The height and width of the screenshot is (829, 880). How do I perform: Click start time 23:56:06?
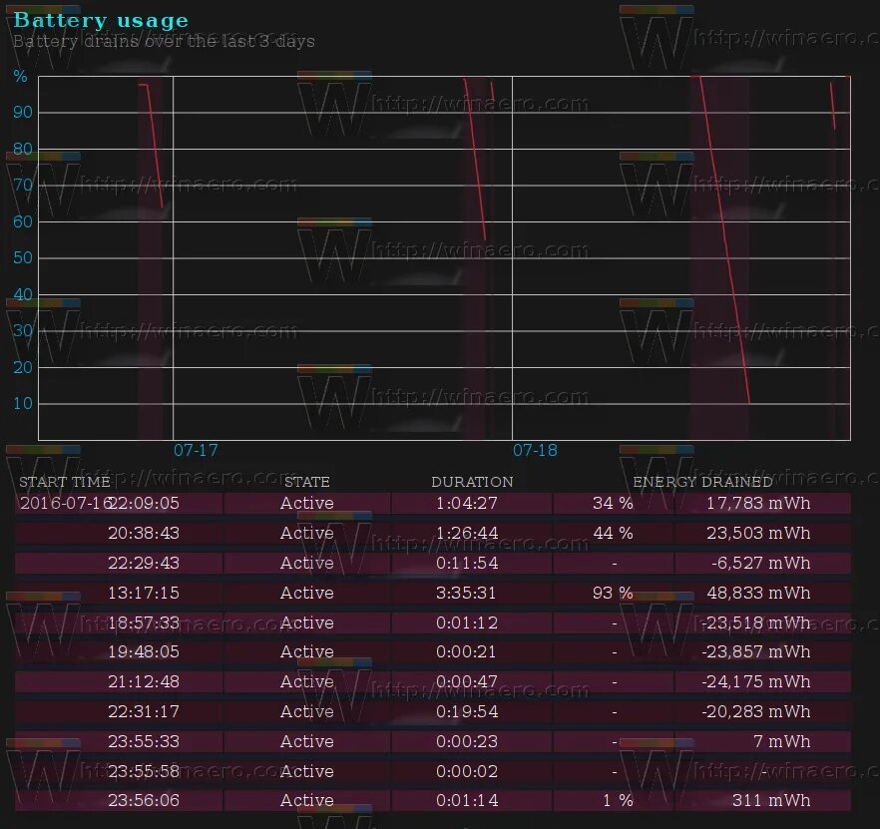[144, 800]
